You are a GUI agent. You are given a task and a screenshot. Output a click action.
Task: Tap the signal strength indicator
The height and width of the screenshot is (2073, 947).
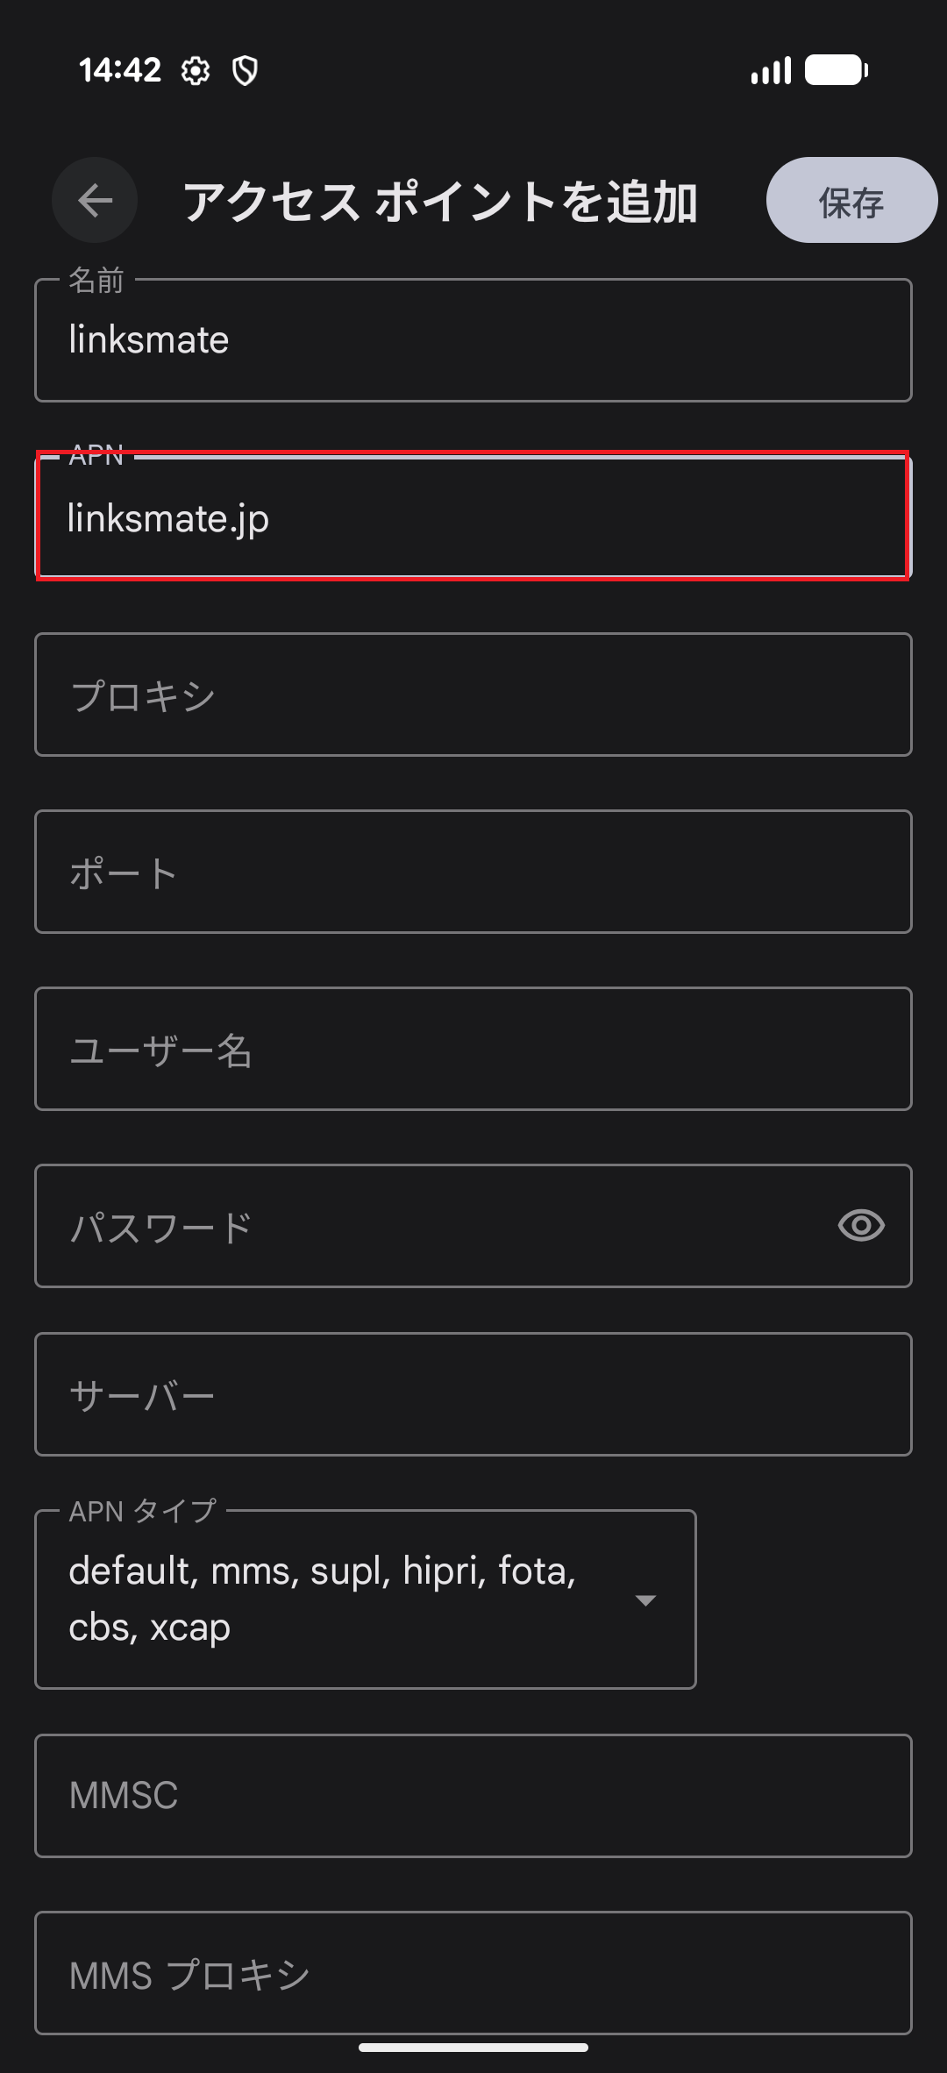769,70
